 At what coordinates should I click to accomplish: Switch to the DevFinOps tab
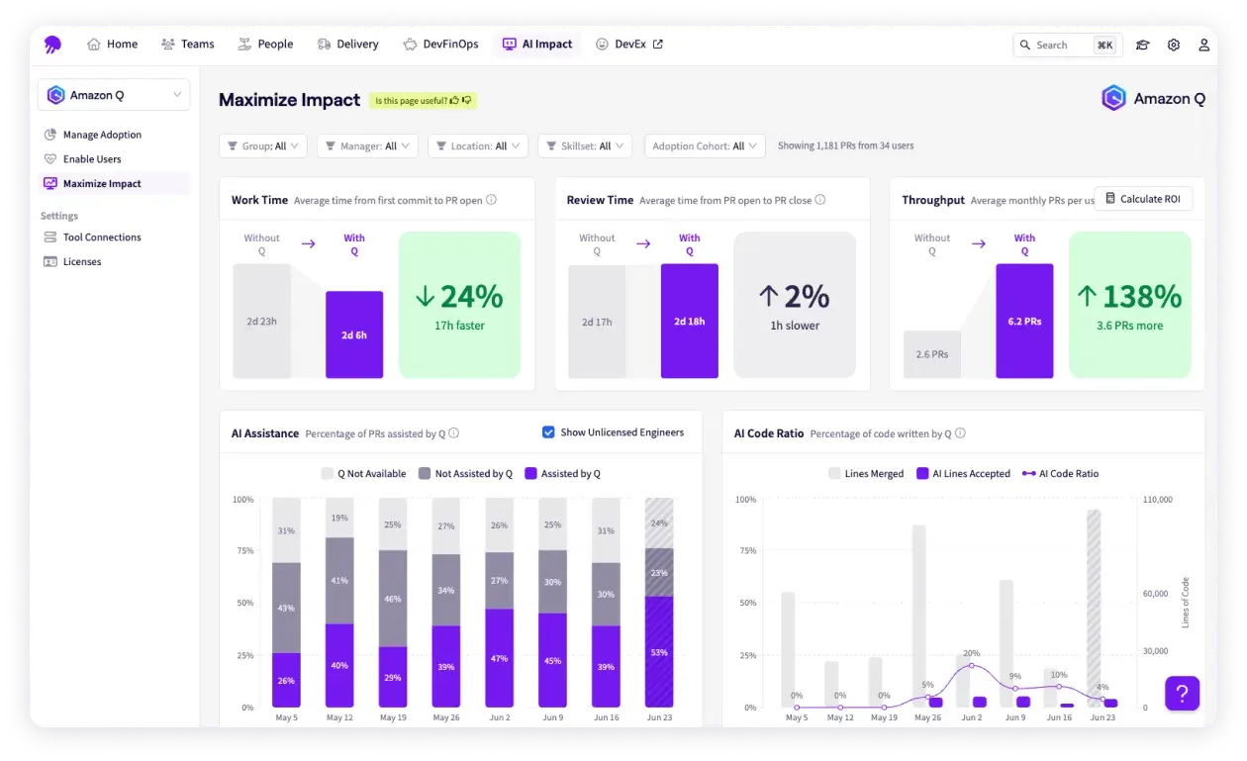440,45
